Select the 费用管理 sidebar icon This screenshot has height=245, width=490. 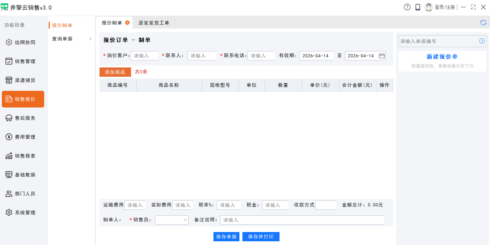[x=23, y=136]
